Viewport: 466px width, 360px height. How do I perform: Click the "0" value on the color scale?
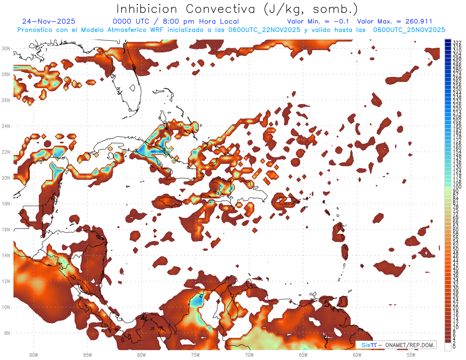pyautogui.click(x=454, y=346)
